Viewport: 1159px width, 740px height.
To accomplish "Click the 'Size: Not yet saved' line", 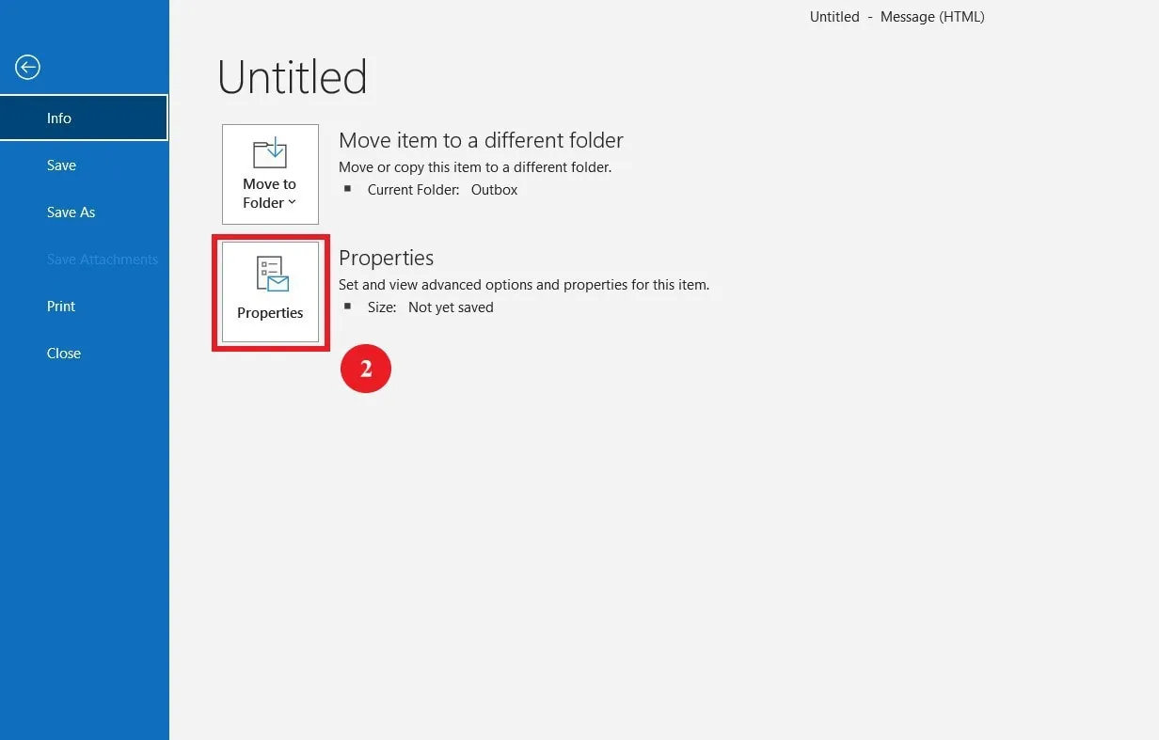I will [430, 307].
